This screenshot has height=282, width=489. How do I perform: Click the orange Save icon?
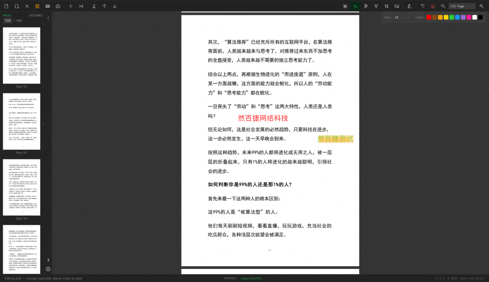(x=37, y=6)
